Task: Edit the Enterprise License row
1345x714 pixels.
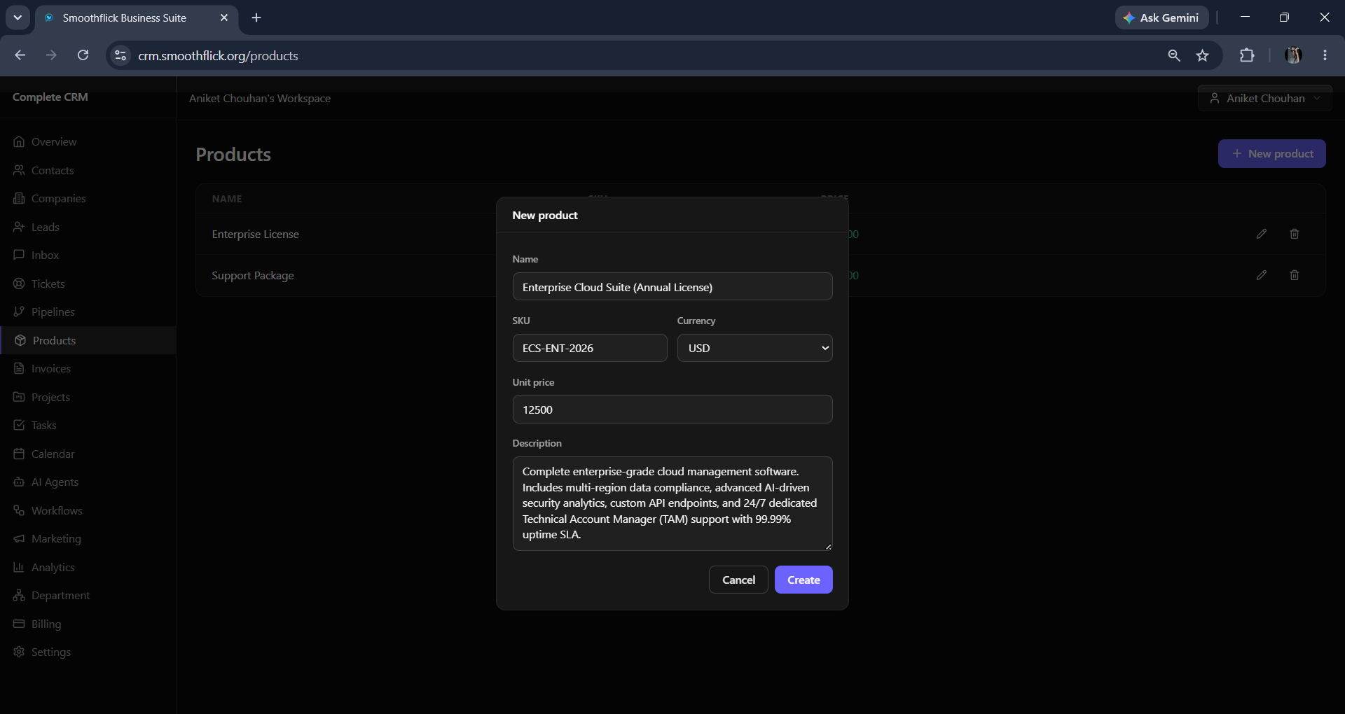Action: coord(1262,234)
